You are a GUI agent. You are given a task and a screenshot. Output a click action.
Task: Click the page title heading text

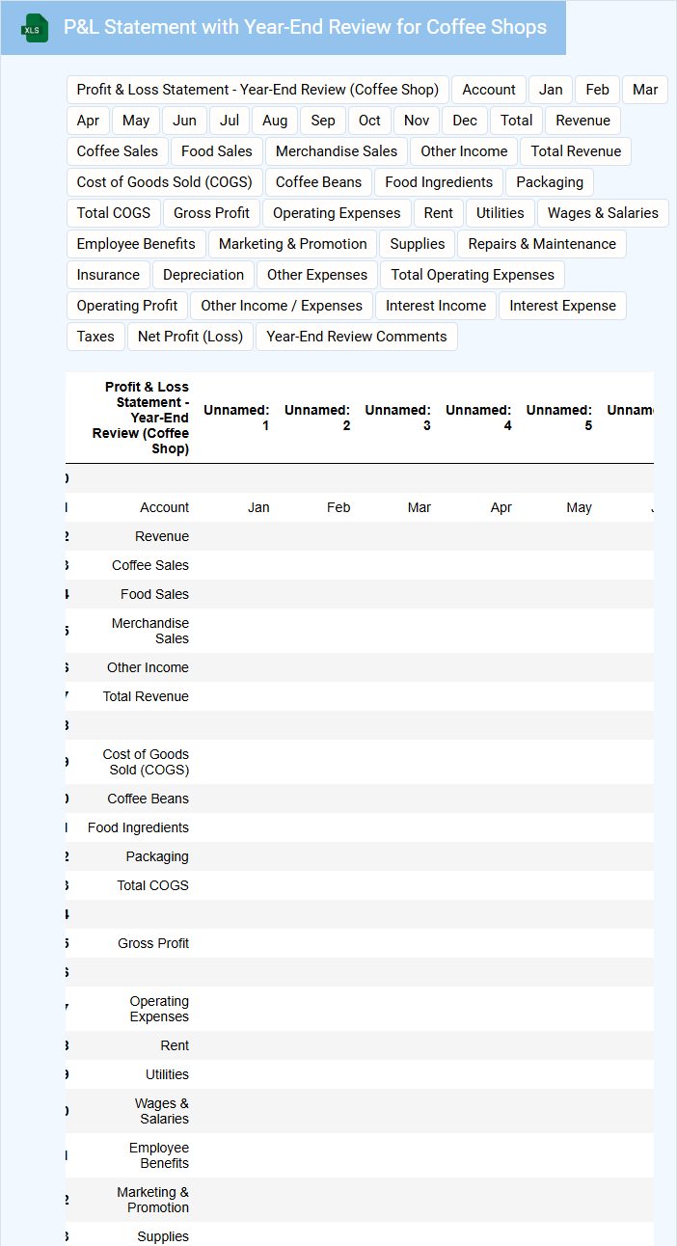(x=305, y=27)
